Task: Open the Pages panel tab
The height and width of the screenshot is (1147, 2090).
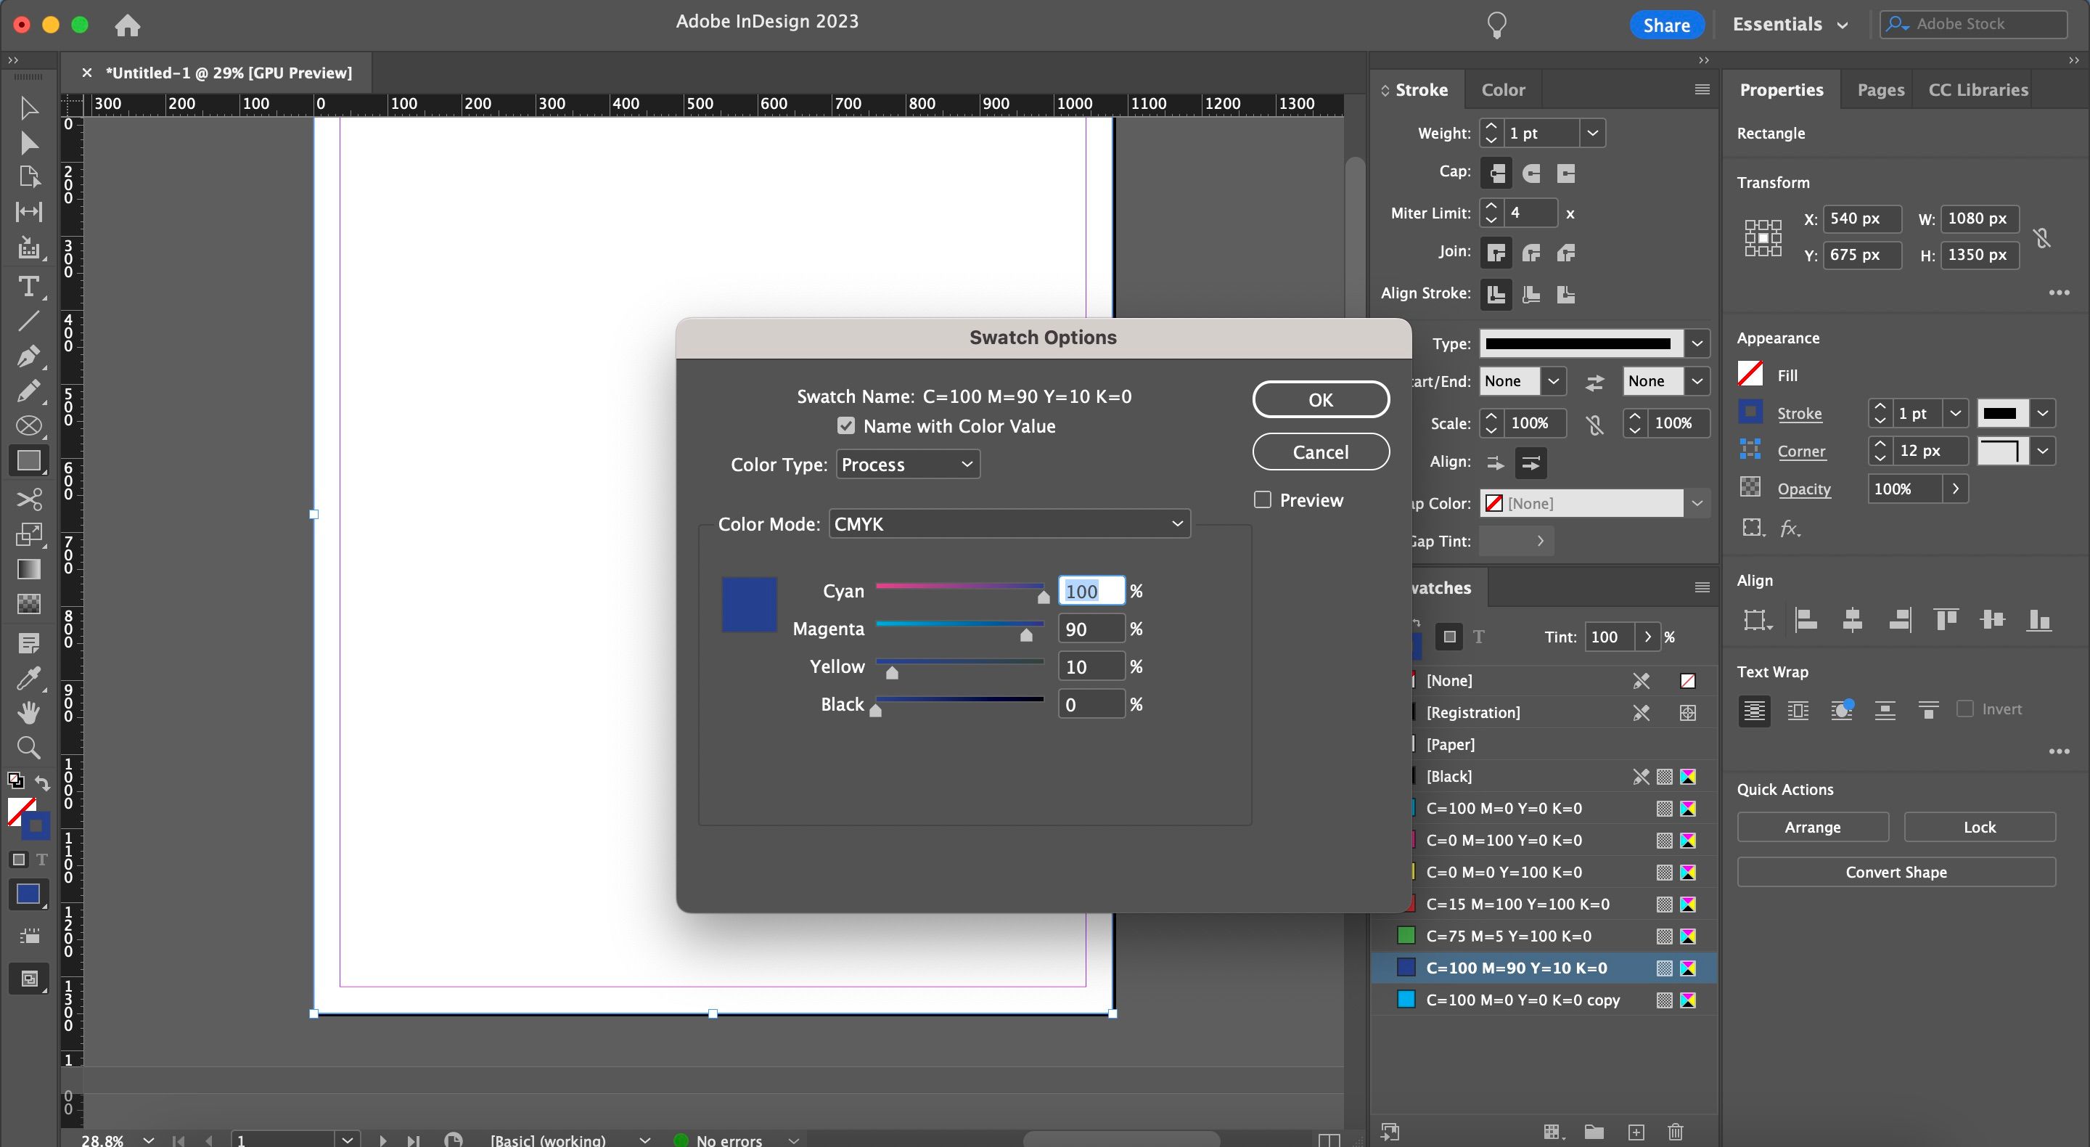Action: click(x=1880, y=89)
